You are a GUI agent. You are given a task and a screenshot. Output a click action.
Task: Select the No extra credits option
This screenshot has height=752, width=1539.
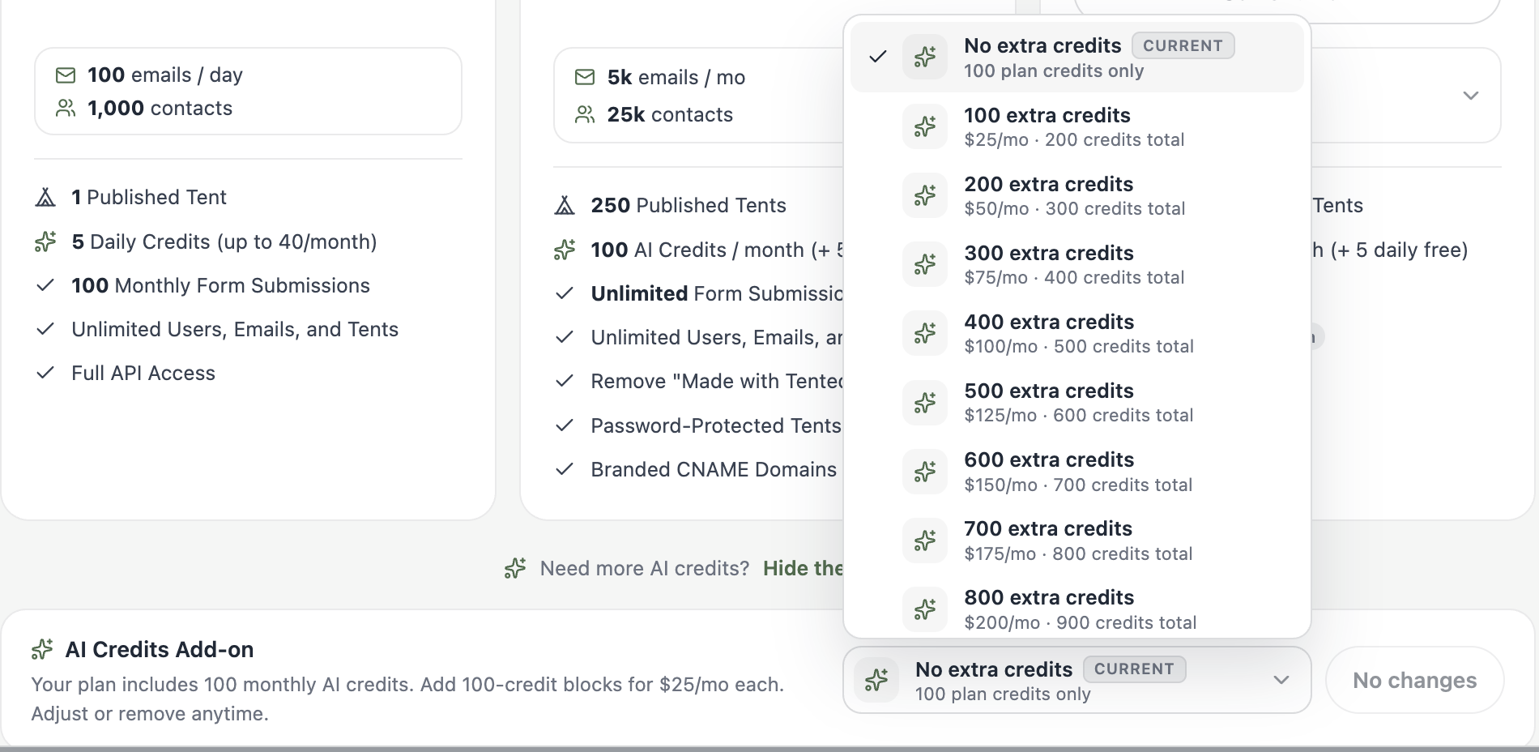[1076, 57]
